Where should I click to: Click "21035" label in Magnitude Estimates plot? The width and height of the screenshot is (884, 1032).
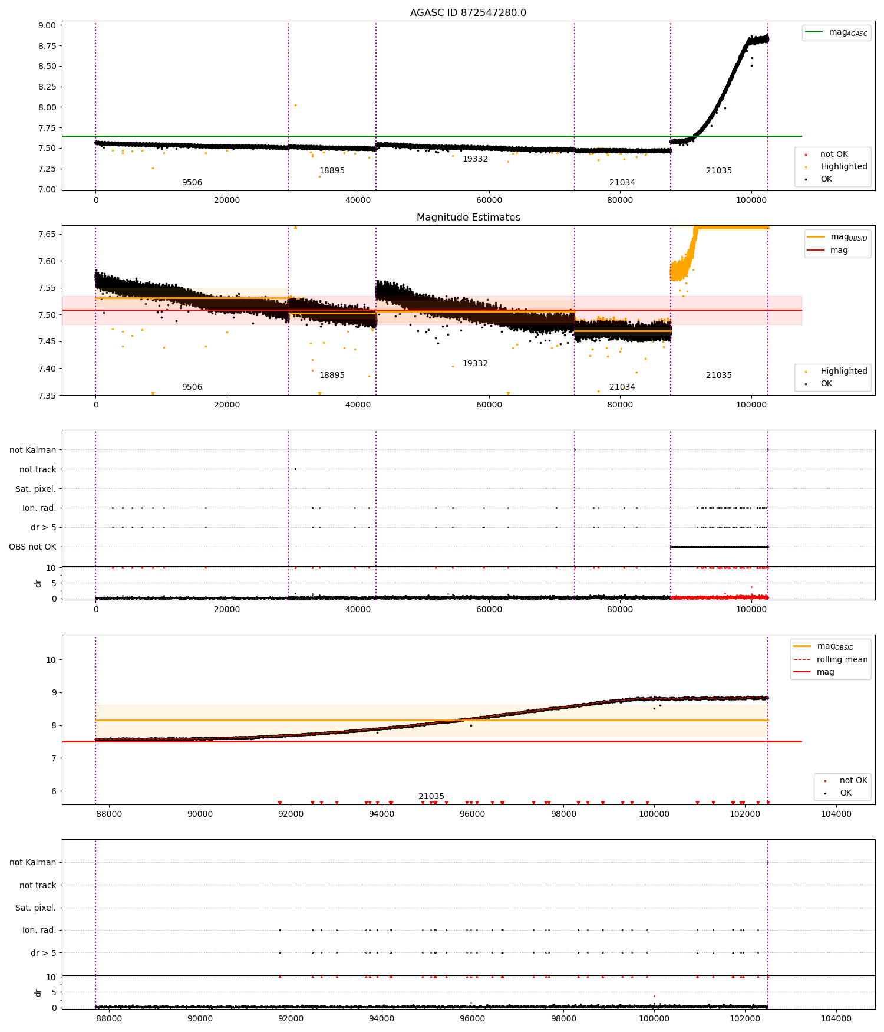click(x=719, y=376)
